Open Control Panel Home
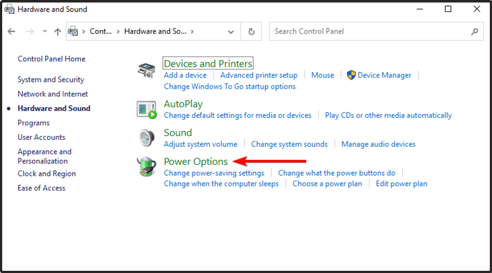The height and width of the screenshot is (273, 492). [51, 59]
